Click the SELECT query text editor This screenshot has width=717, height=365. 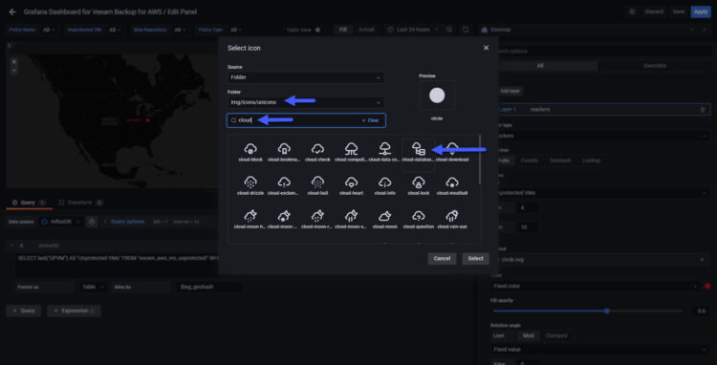pos(118,266)
